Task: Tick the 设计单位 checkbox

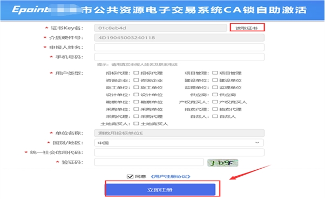Action: tap(136, 95)
